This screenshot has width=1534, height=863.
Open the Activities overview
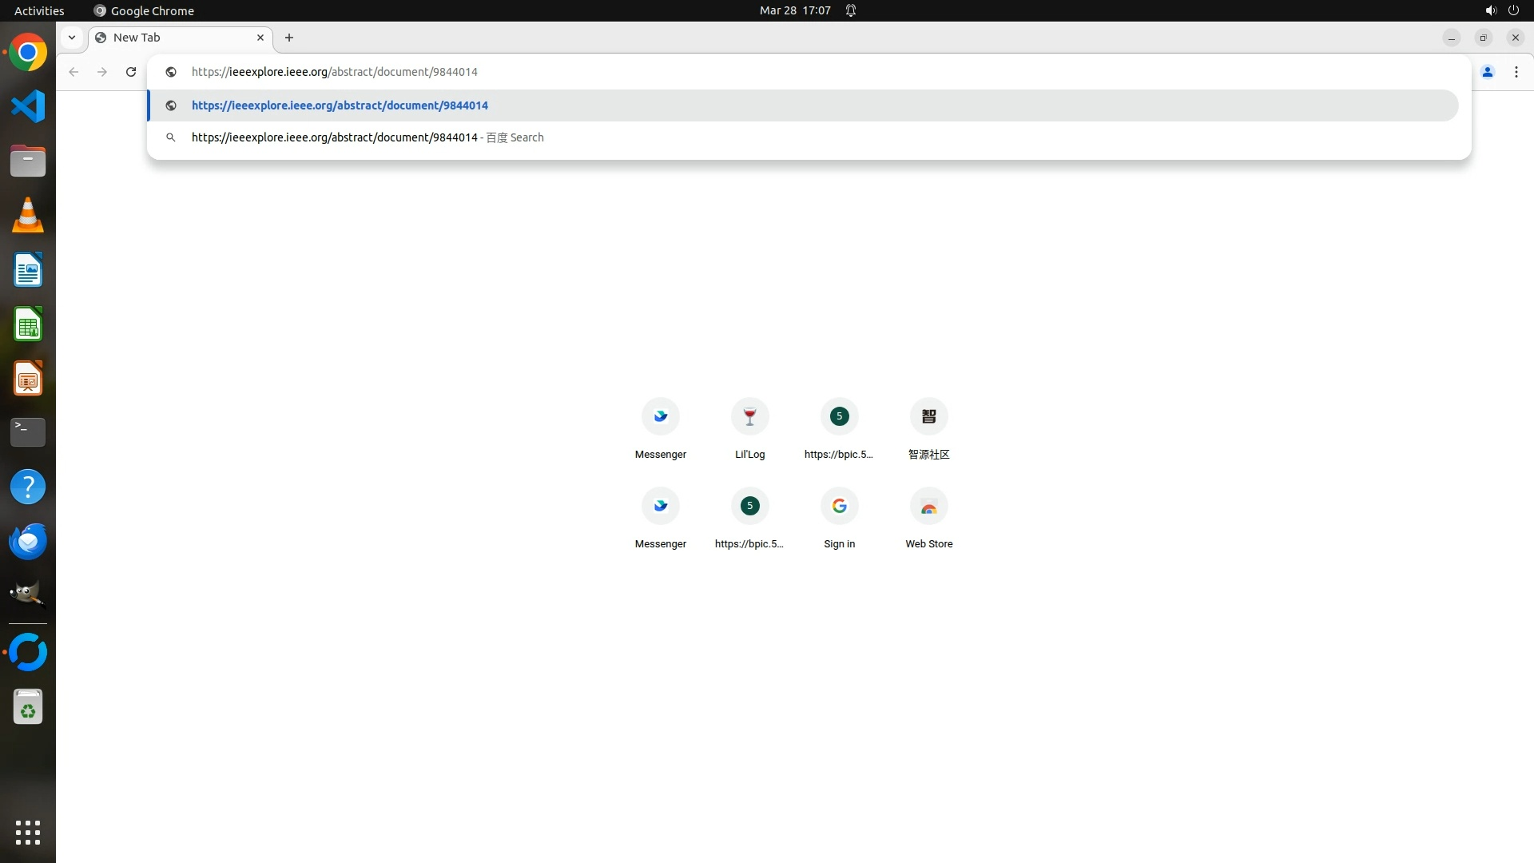(39, 10)
